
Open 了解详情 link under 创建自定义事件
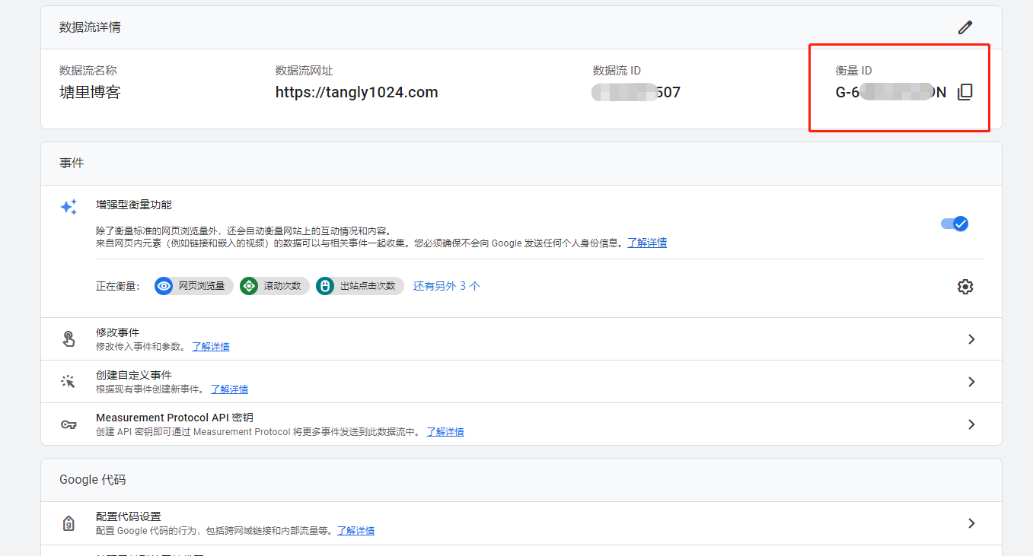229,389
